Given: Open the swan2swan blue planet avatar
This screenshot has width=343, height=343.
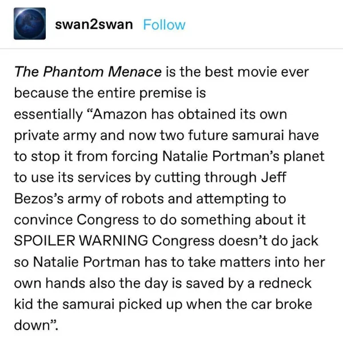Looking at the screenshot, I should tap(30, 23).
